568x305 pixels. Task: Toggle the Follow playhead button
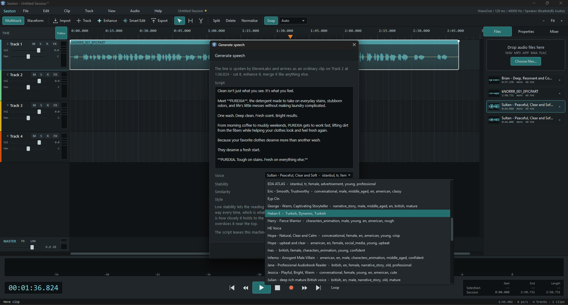[61, 33]
